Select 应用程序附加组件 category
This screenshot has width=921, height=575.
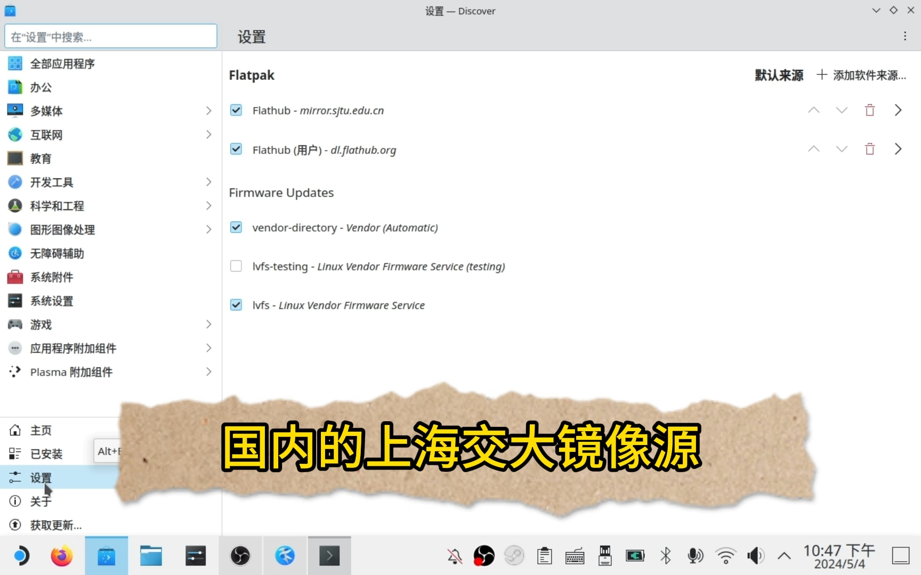coord(110,348)
